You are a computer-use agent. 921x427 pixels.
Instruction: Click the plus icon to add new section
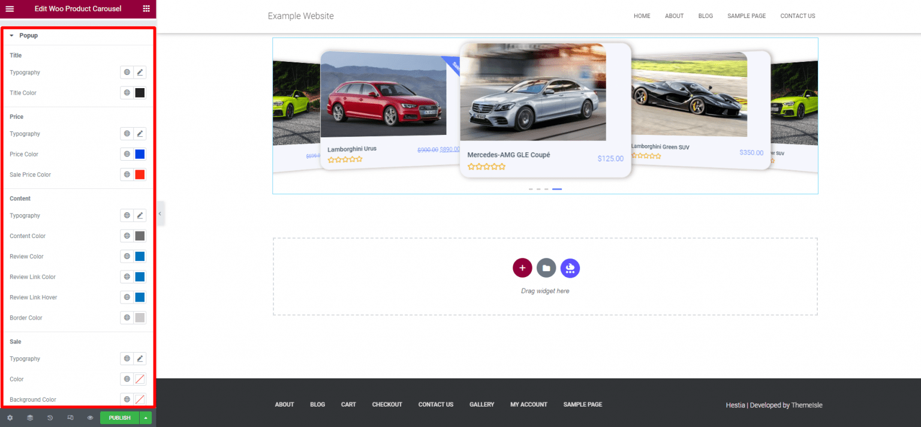[522, 268]
